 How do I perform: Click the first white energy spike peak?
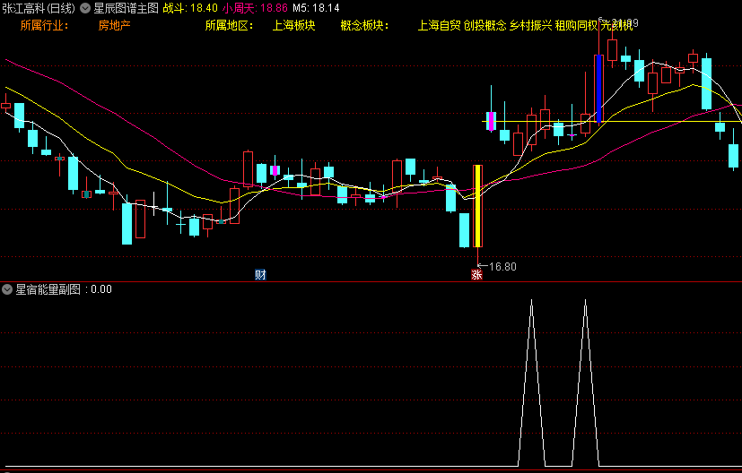coord(531,301)
